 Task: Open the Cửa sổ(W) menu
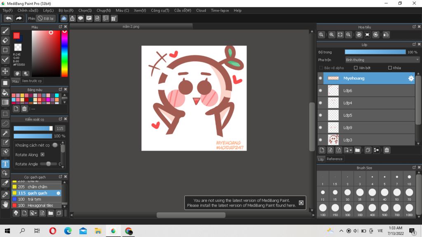tap(183, 10)
